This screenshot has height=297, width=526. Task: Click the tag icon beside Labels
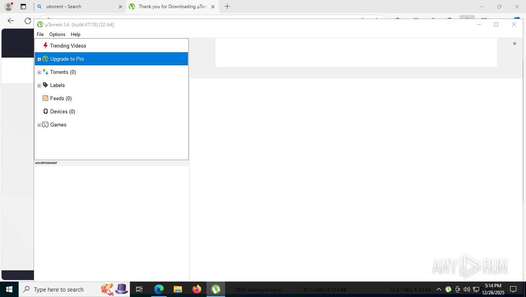(x=45, y=85)
